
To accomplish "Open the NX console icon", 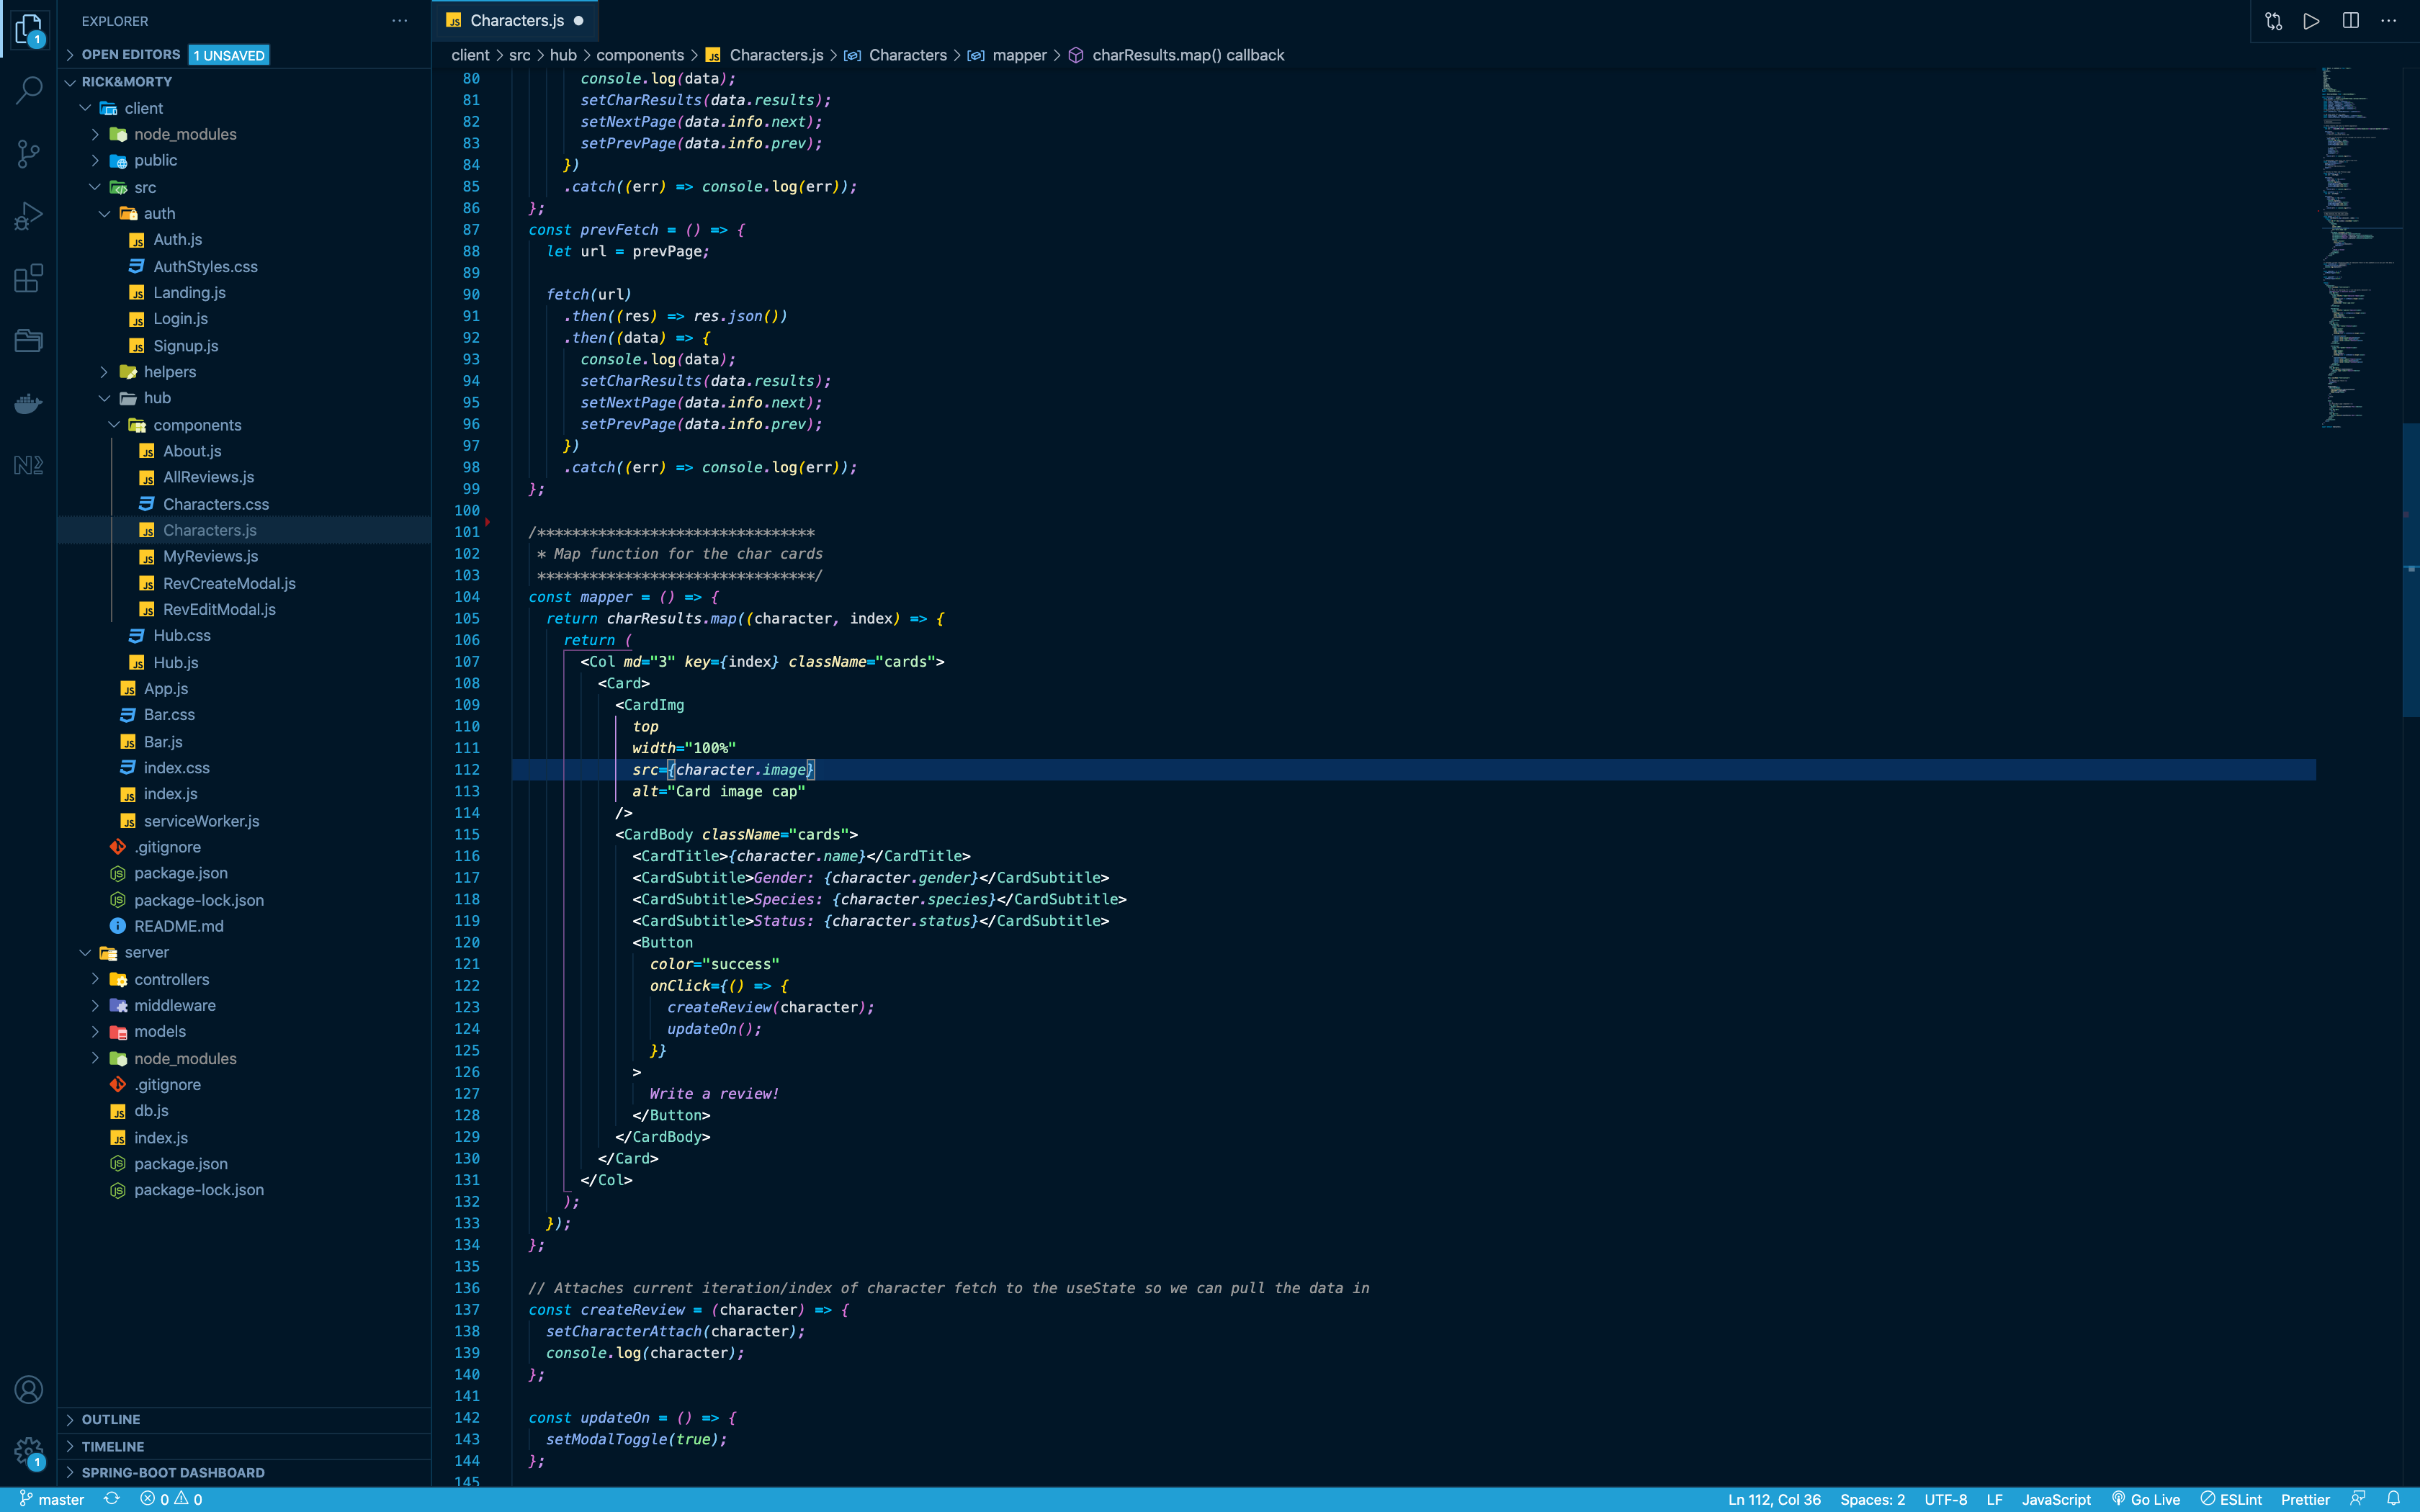I will (29, 465).
